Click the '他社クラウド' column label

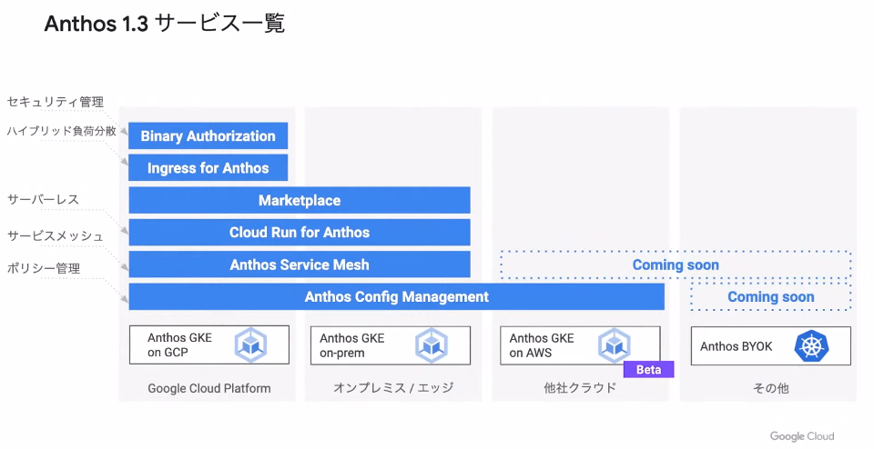click(x=580, y=388)
